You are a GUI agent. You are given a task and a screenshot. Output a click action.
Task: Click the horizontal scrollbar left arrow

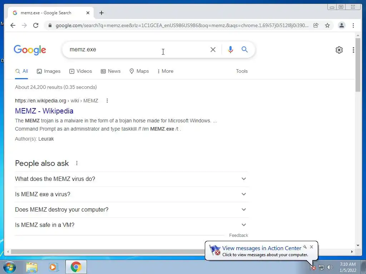click(x=8, y=252)
